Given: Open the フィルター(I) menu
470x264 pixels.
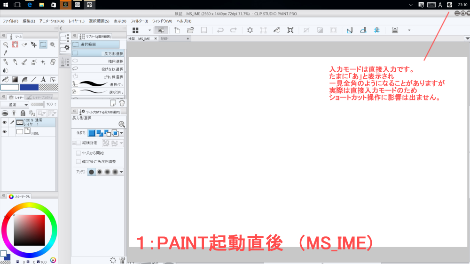Looking at the screenshot, I should click(x=139, y=21).
